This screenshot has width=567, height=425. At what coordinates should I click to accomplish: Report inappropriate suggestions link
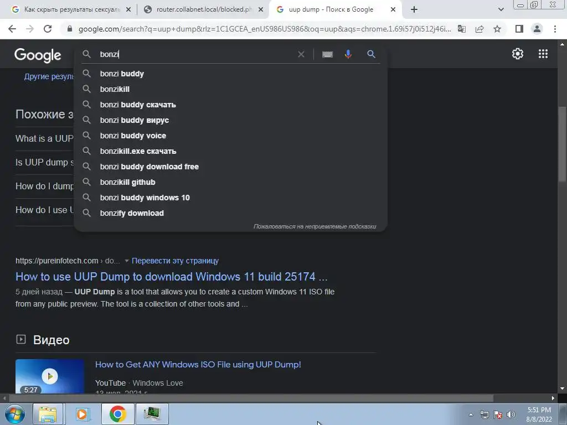[315, 226]
